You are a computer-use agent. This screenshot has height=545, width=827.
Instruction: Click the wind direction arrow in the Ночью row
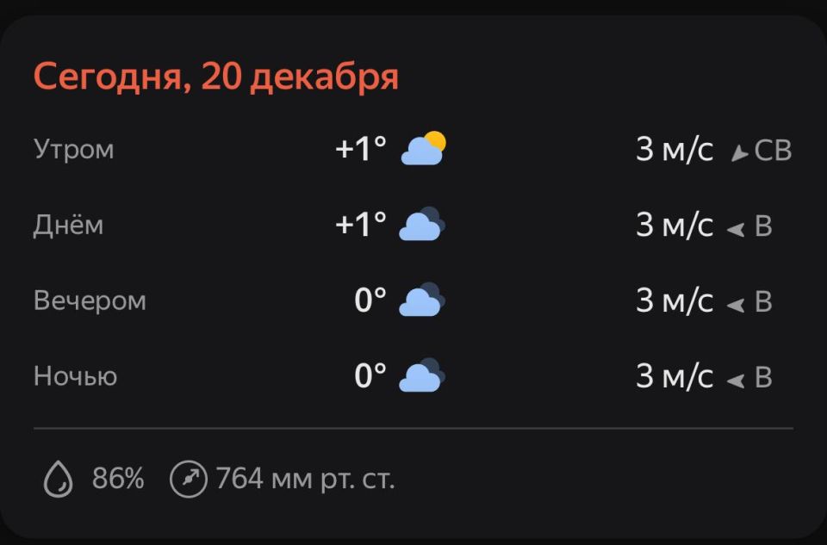point(735,380)
